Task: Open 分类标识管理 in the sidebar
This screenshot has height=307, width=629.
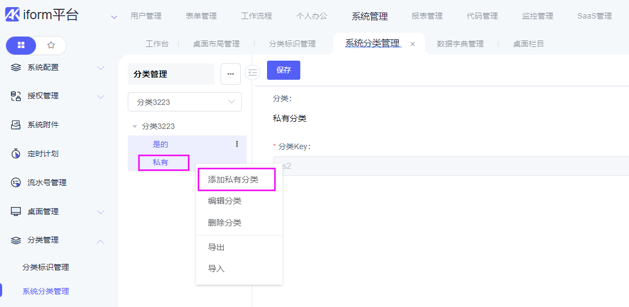Action: (46, 267)
